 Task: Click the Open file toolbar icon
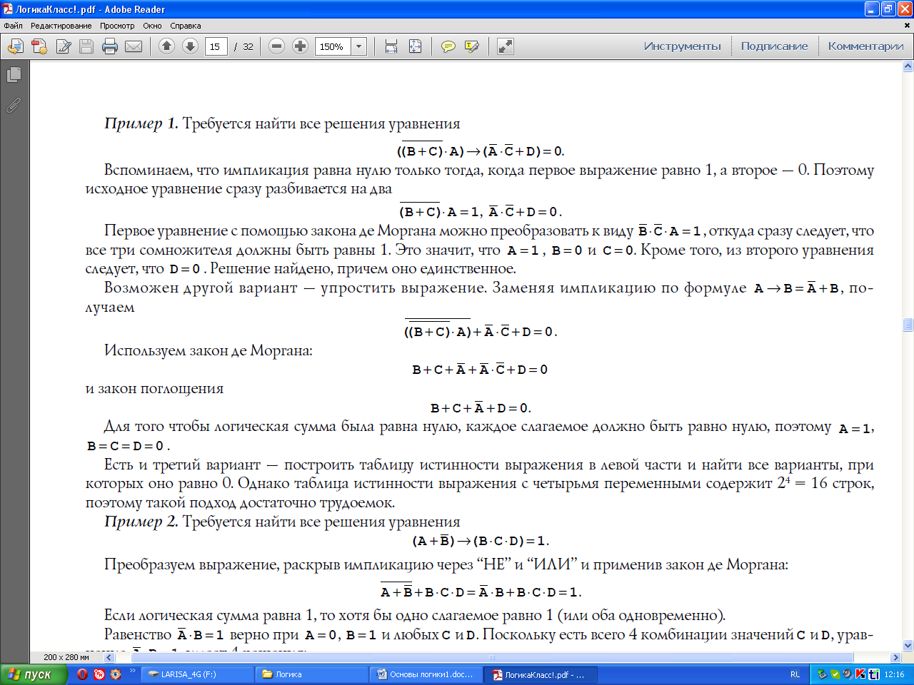point(16,46)
